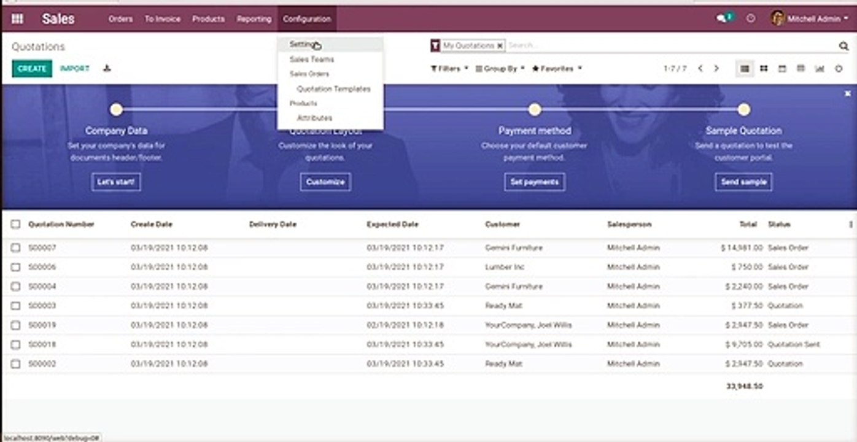Expand the Filters dropdown
This screenshot has width=857, height=442.
[449, 69]
